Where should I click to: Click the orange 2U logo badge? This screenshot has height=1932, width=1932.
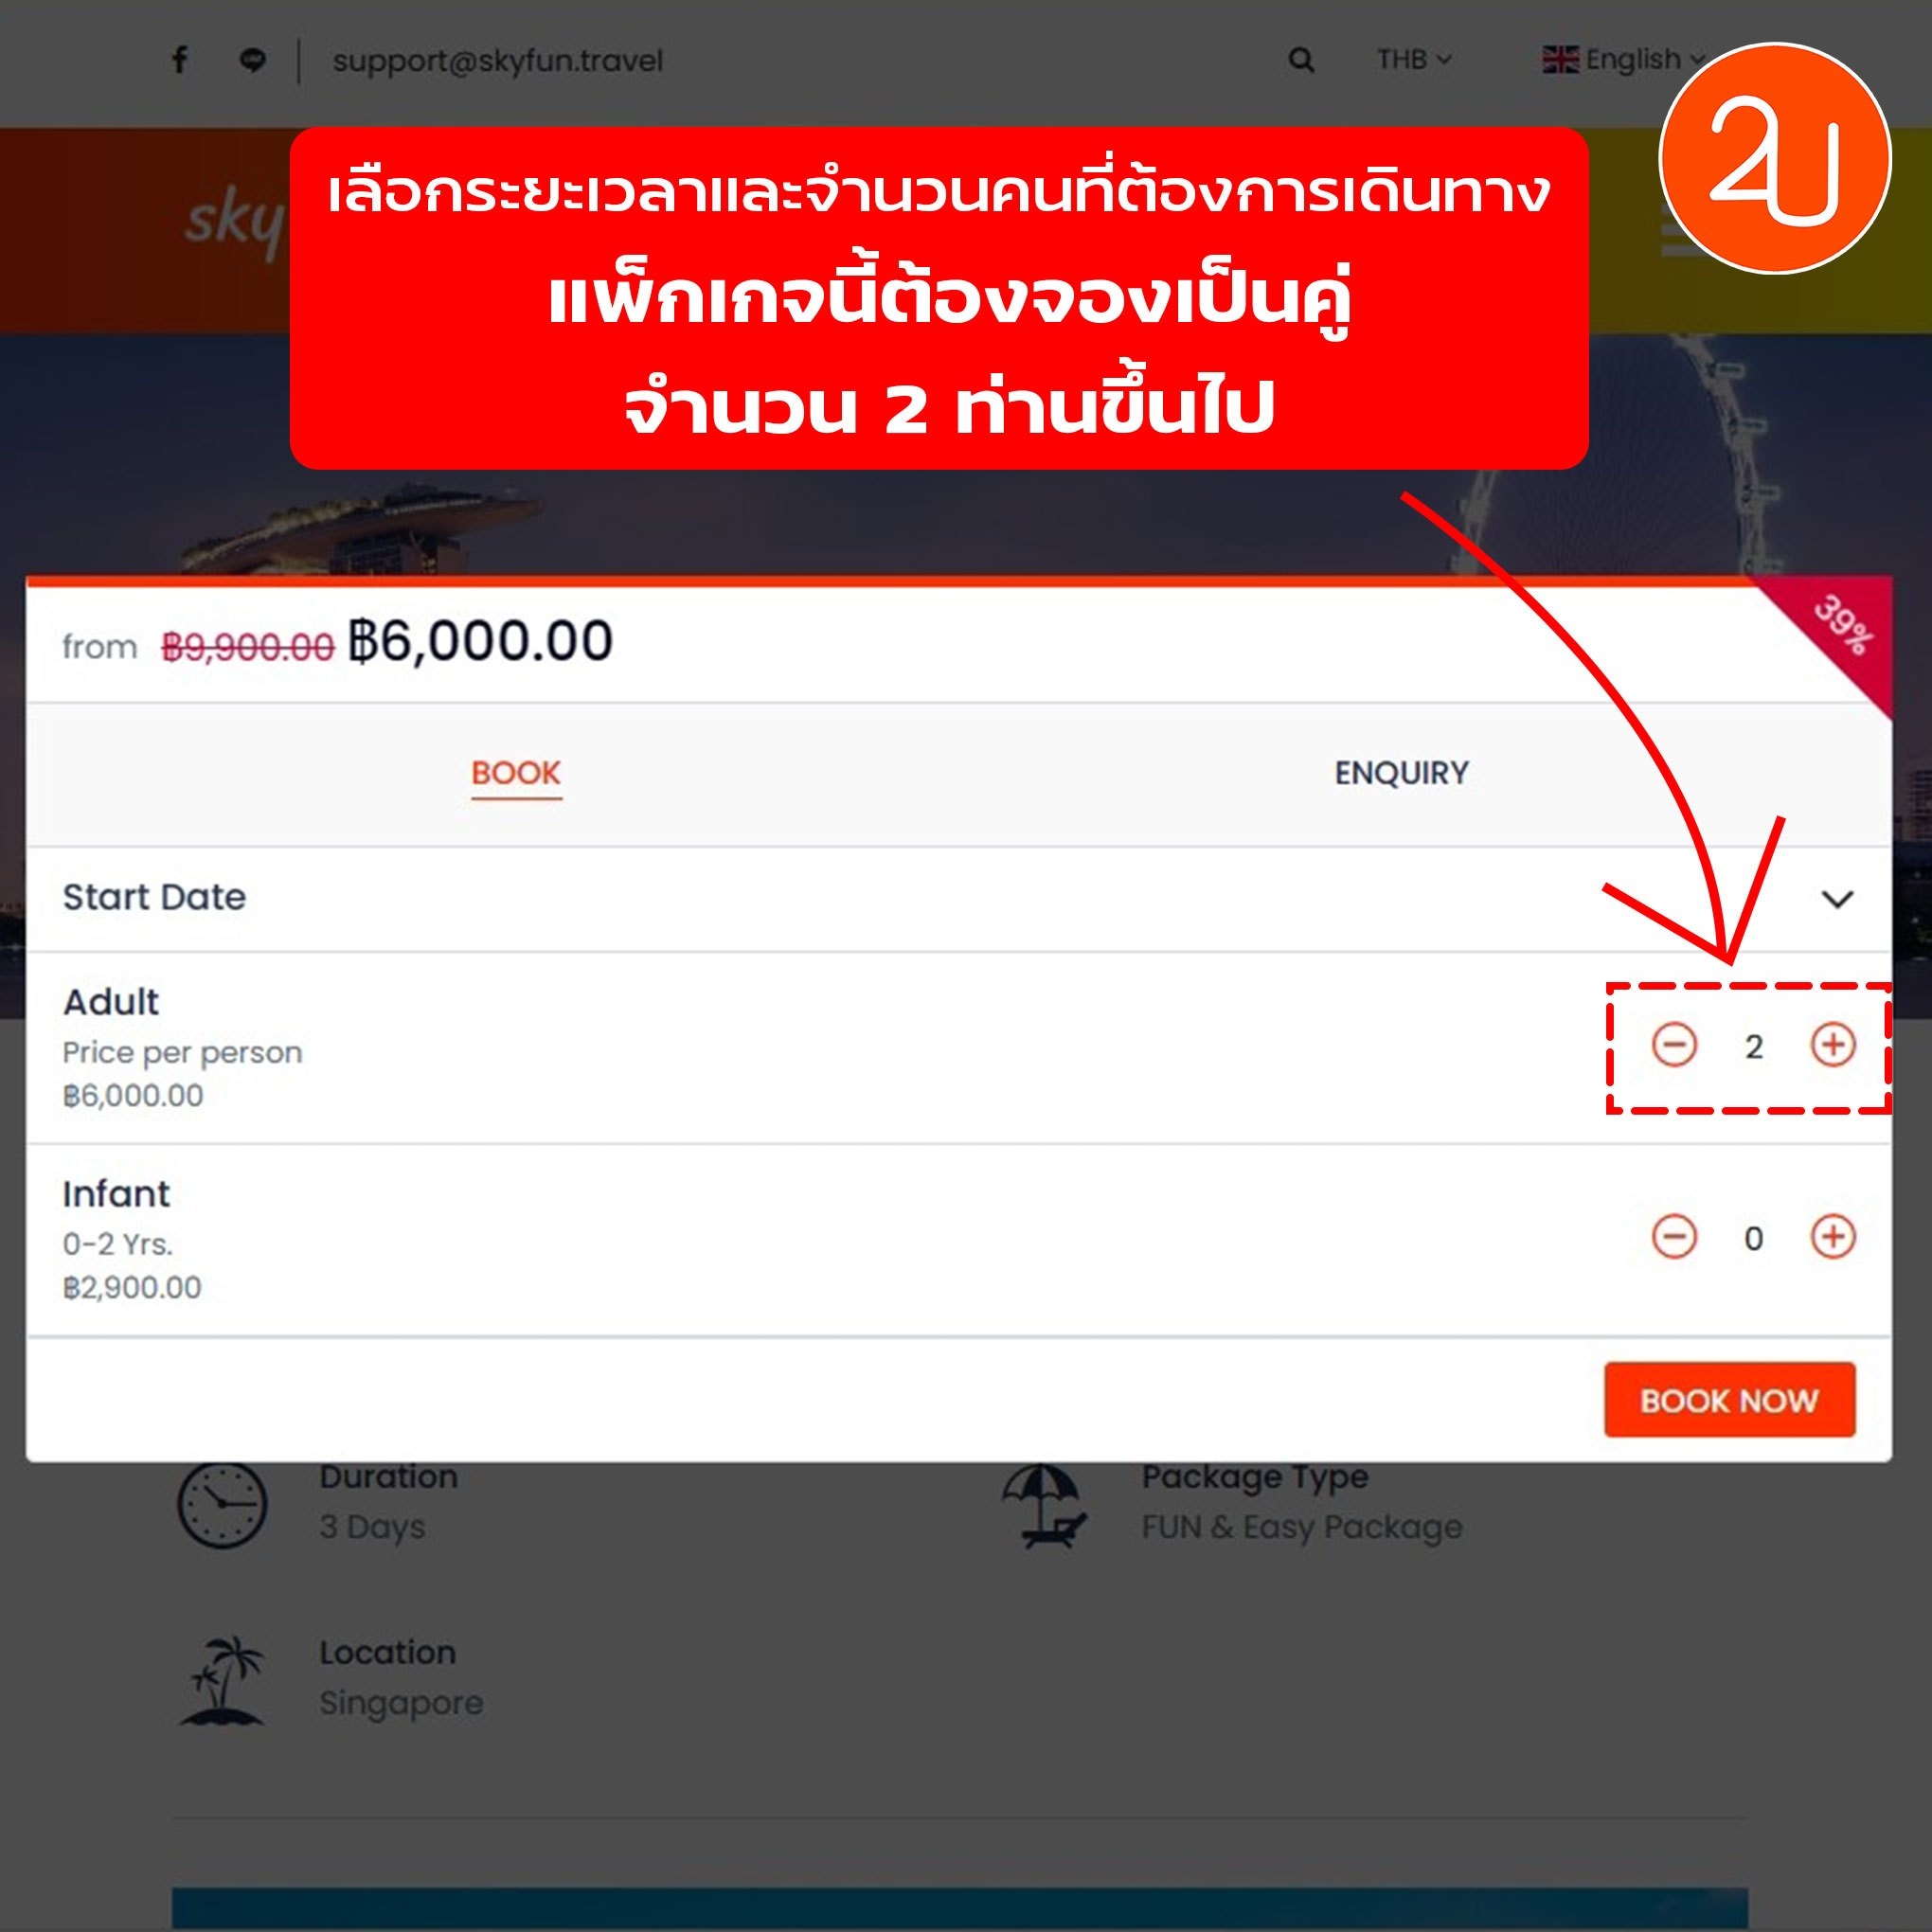(1775, 157)
